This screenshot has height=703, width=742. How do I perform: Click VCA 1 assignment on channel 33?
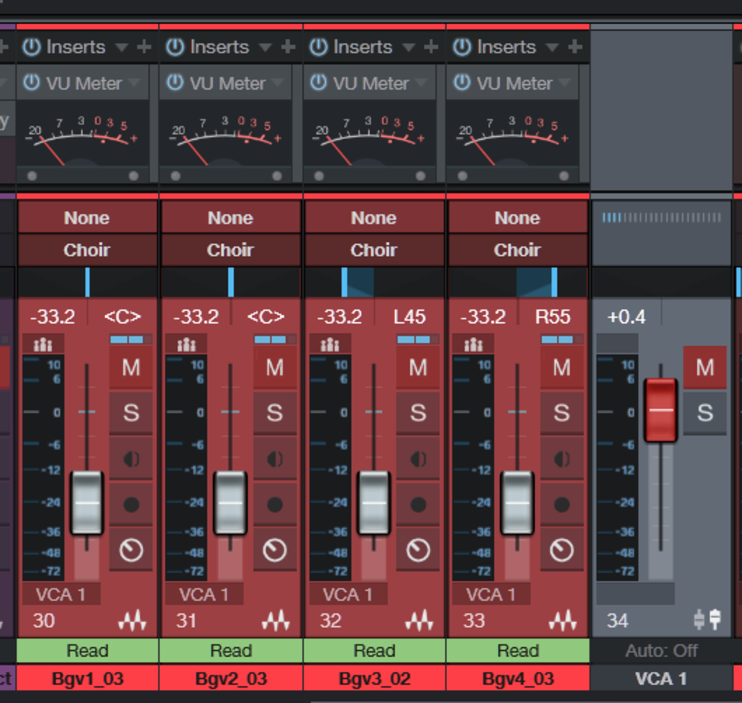(x=491, y=594)
